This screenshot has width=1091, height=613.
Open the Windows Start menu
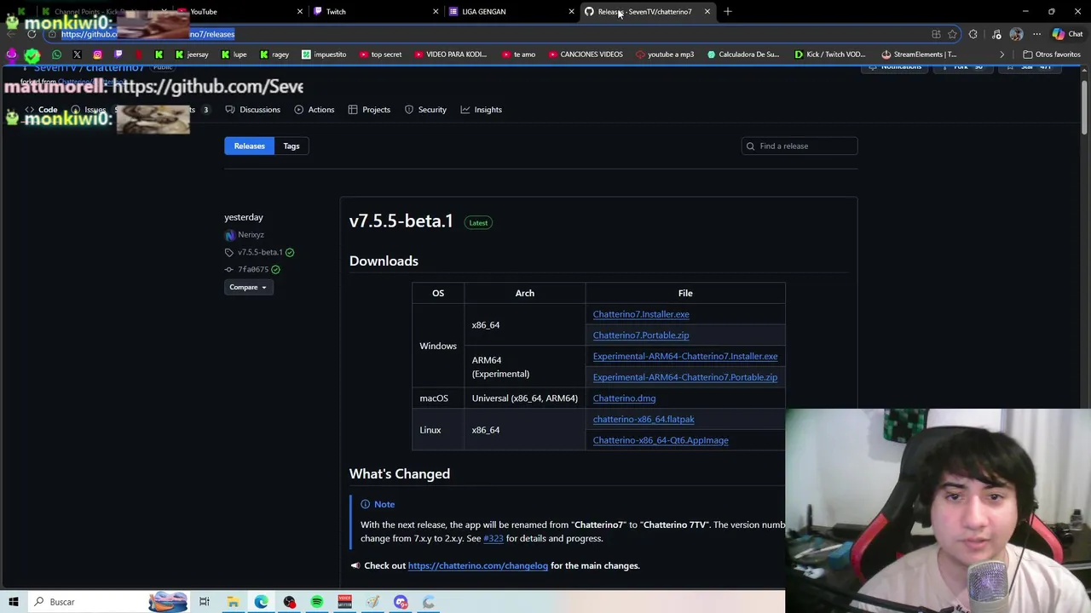14,602
